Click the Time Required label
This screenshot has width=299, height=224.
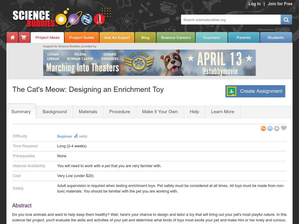(x=25, y=146)
